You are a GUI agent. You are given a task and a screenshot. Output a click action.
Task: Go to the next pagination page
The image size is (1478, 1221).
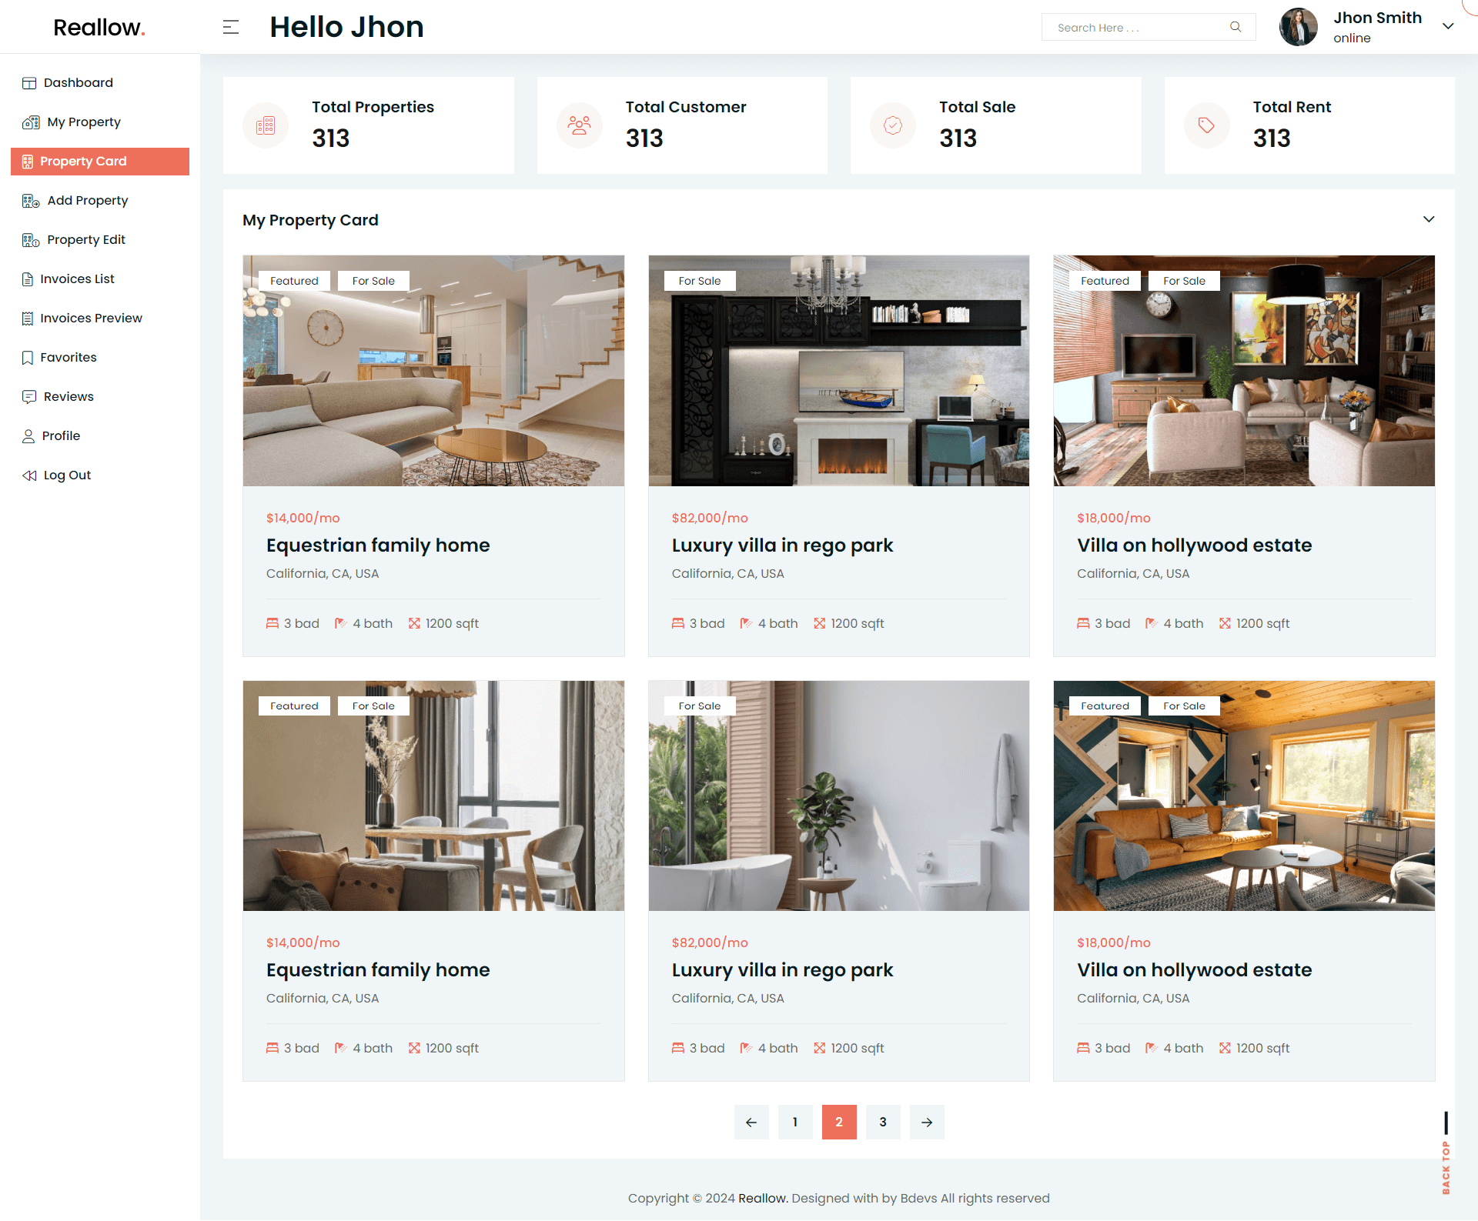tap(927, 1122)
